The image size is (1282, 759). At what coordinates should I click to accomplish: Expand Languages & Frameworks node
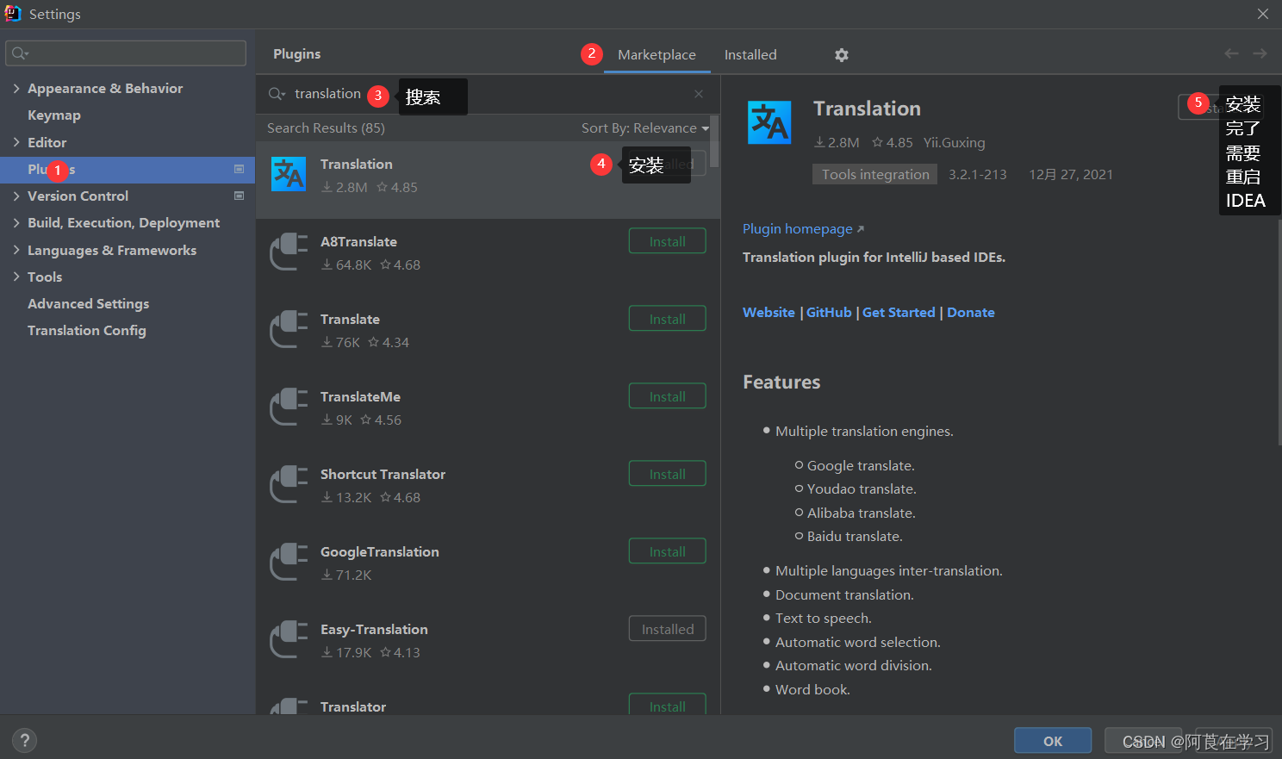(16, 250)
